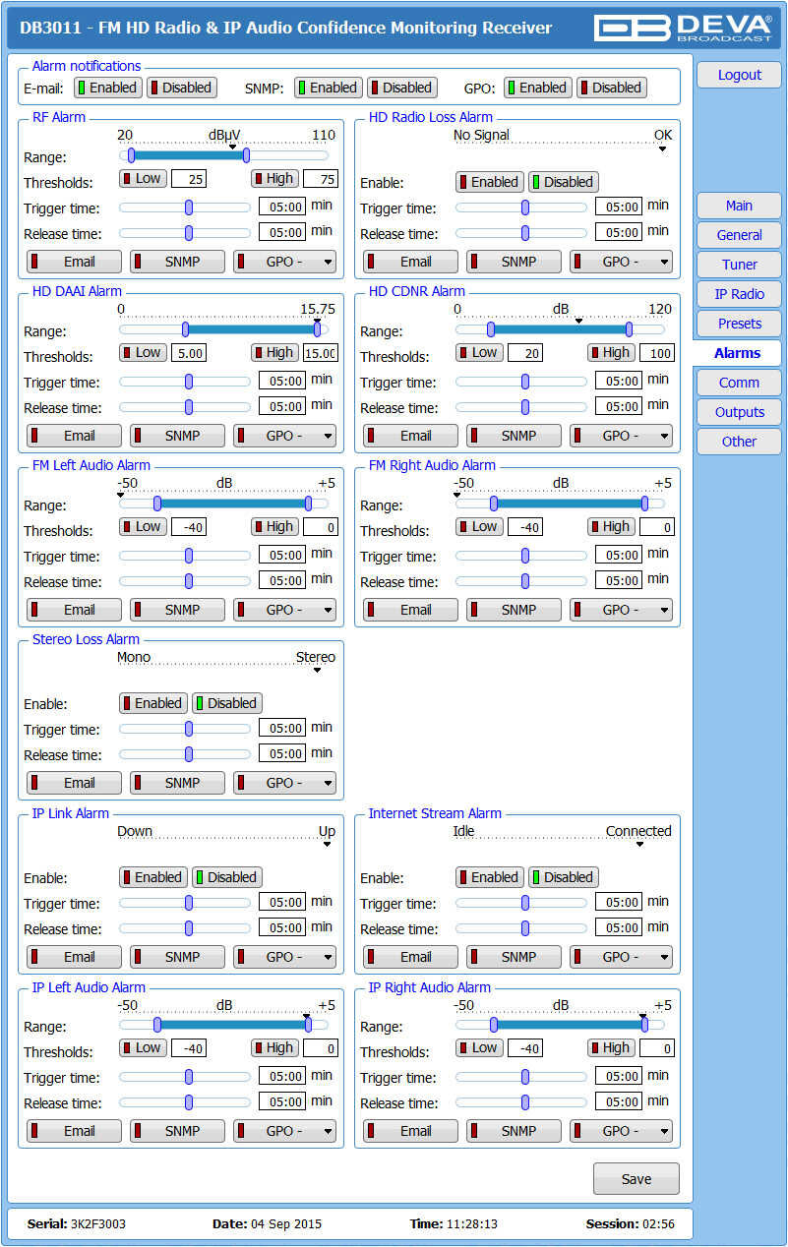Image resolution: width=788 pixels, height=1247 pixels.
Task: Enable the HD Radio Loss Alarm
Action: tap(489, 182)
